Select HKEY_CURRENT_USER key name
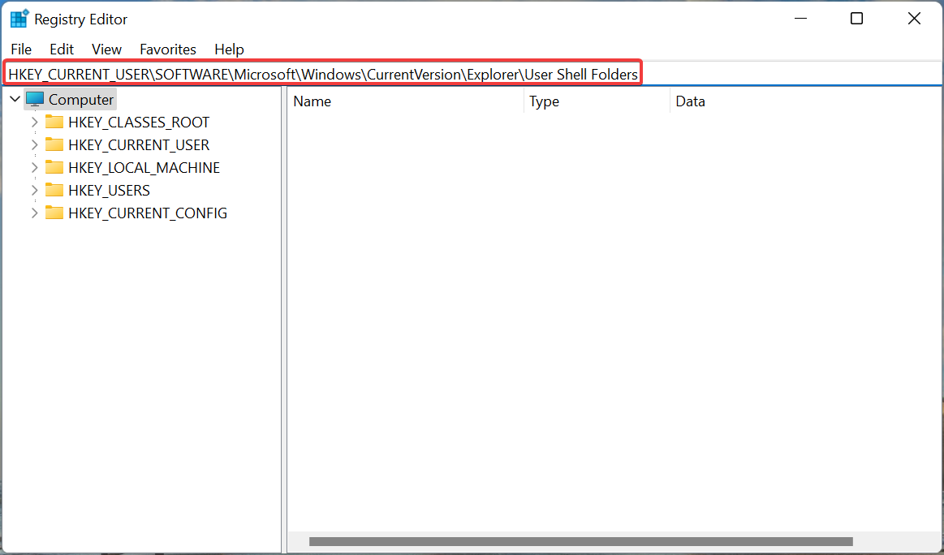Viewport: 944px width, 555px height. tap(139, 145)
